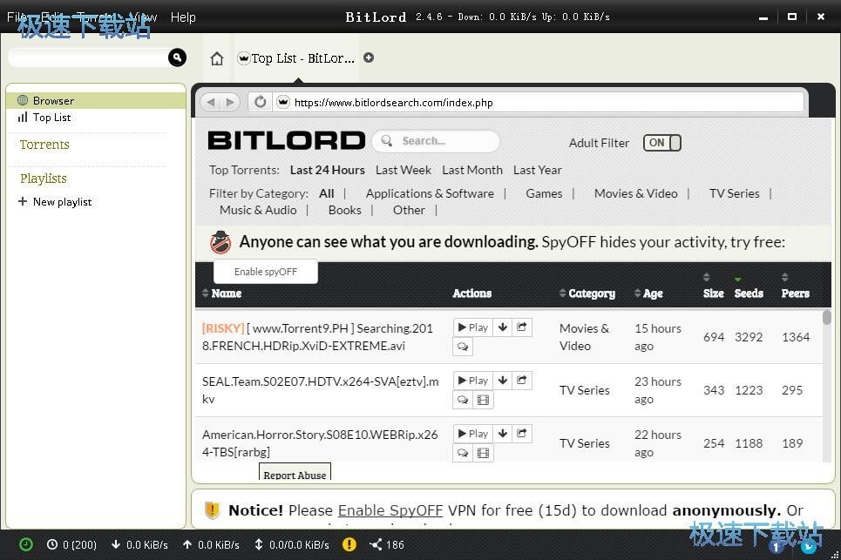Click the connections count 0 (200) indicator

(71, 544)
